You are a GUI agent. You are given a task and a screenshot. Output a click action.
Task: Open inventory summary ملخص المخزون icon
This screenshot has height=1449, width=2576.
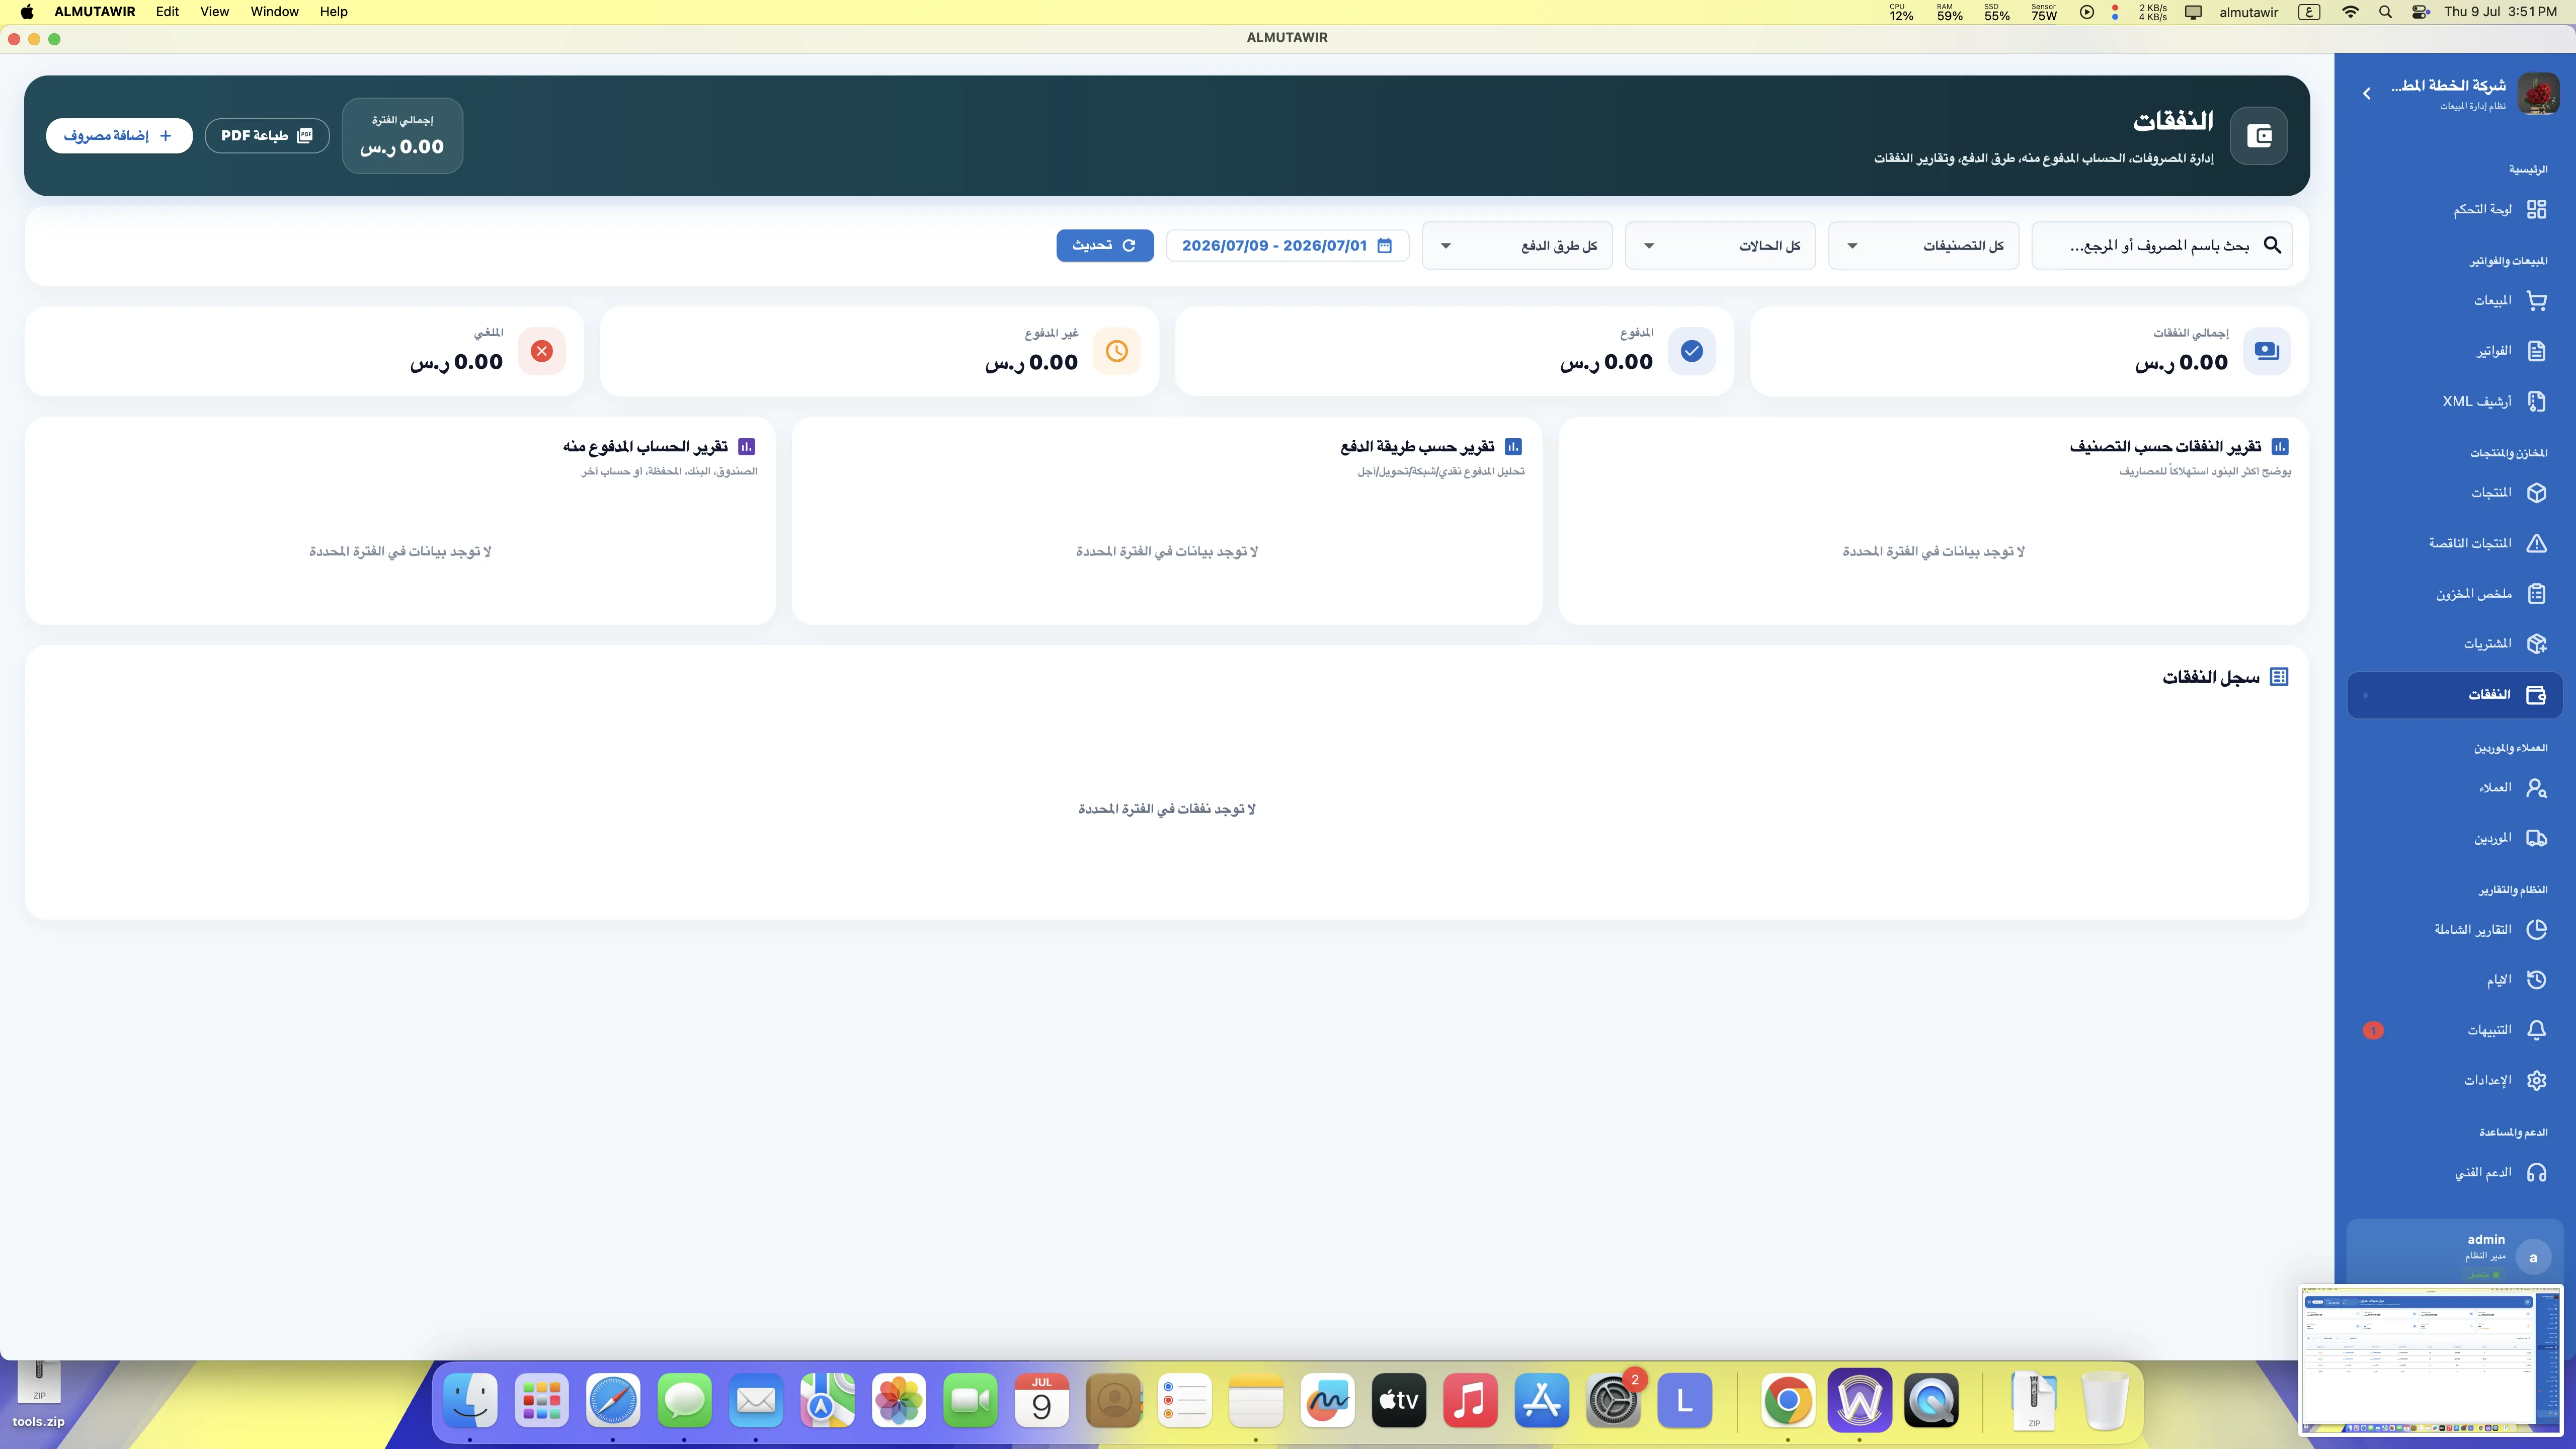(2536, 594)
